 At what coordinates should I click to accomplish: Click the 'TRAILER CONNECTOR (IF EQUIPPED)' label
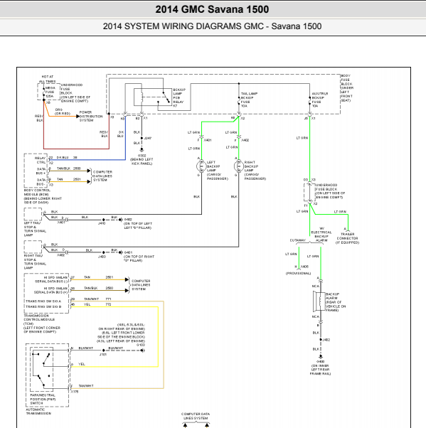[x=347, y=238]
